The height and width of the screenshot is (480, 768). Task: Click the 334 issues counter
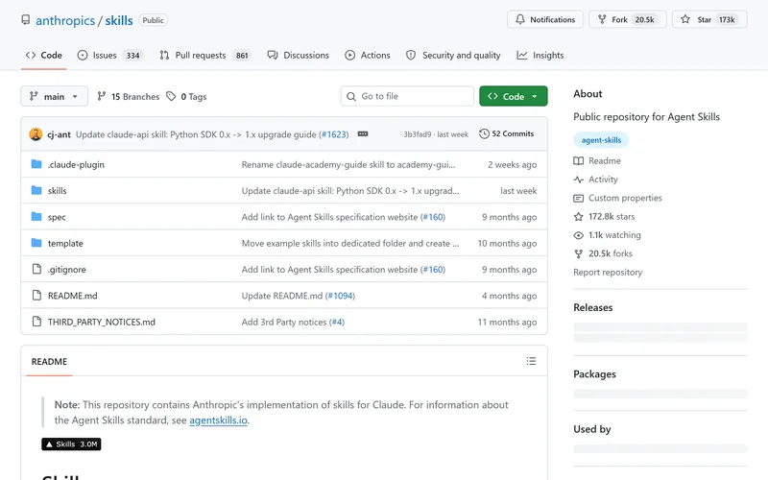132,56
